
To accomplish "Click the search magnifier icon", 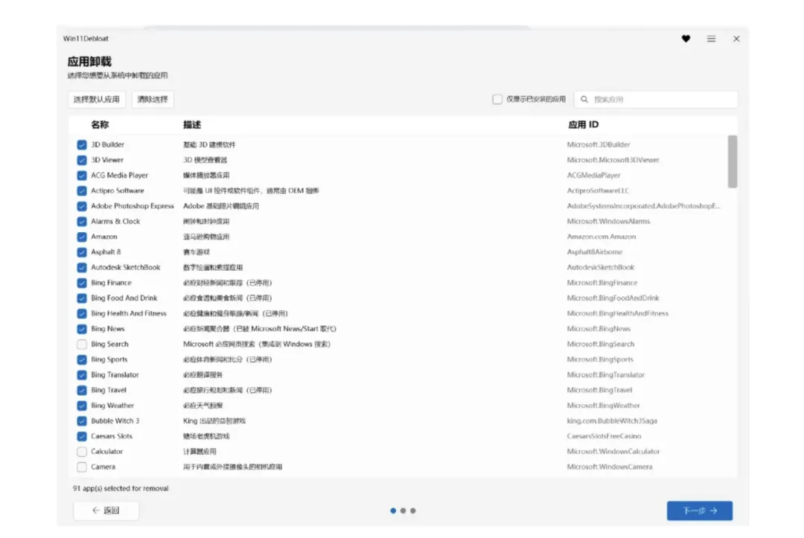I will pyautogui.click(x=584, y=100).
